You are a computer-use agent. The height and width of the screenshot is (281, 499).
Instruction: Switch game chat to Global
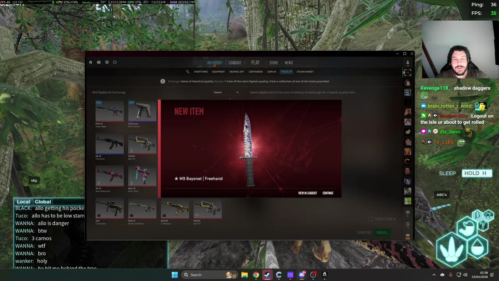click(x=43, y=202)
